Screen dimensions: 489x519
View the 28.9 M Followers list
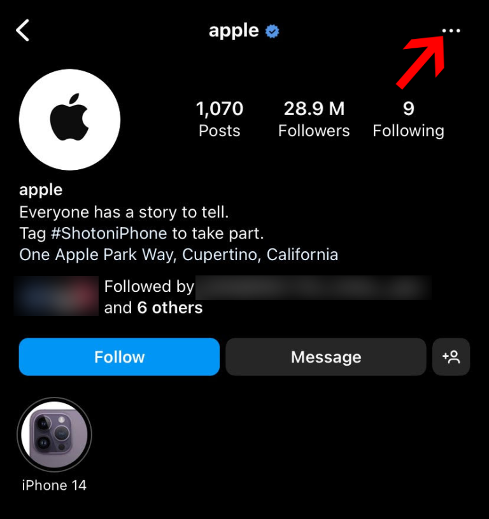(x=314, y=119)
